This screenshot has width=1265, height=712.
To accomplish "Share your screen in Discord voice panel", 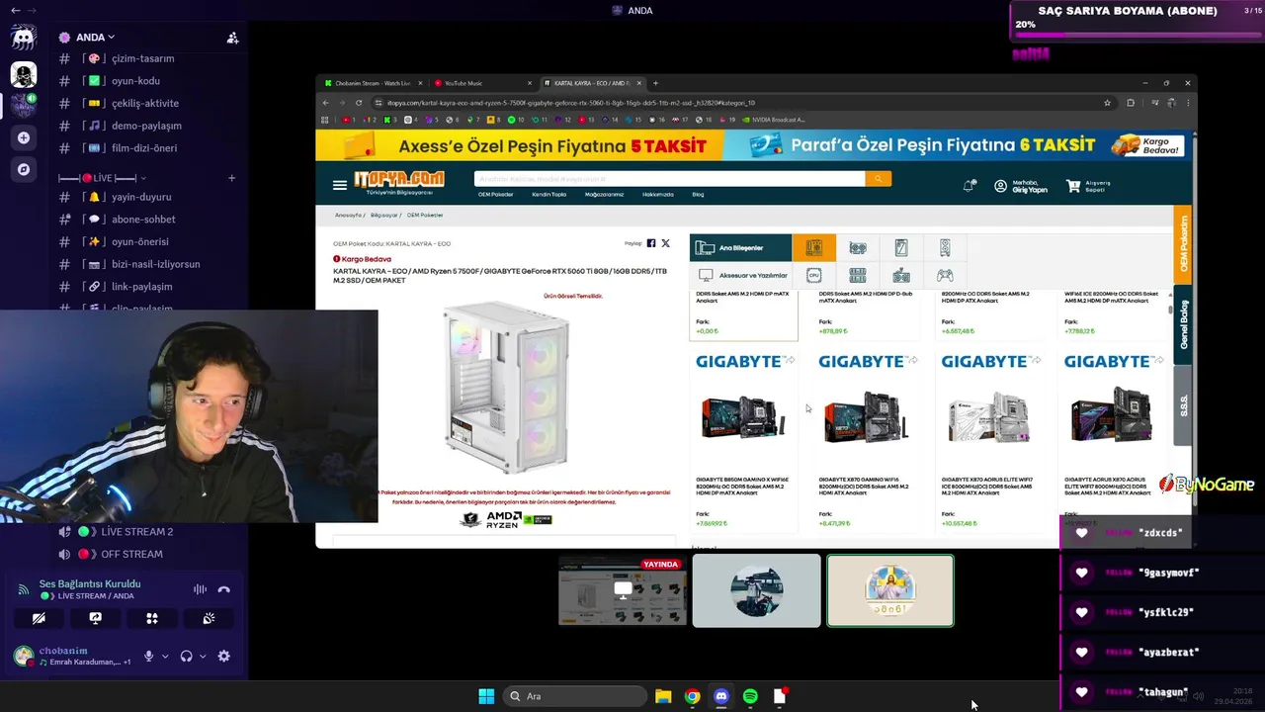I will click(x=95, y=618).
